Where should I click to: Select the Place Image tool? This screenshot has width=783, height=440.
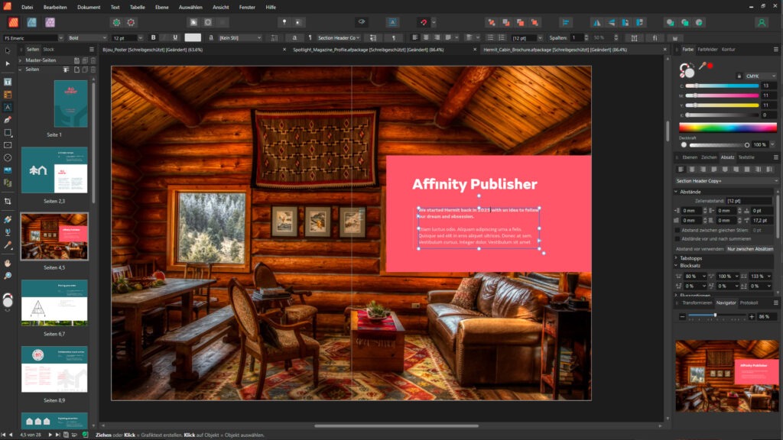[8, 170]
